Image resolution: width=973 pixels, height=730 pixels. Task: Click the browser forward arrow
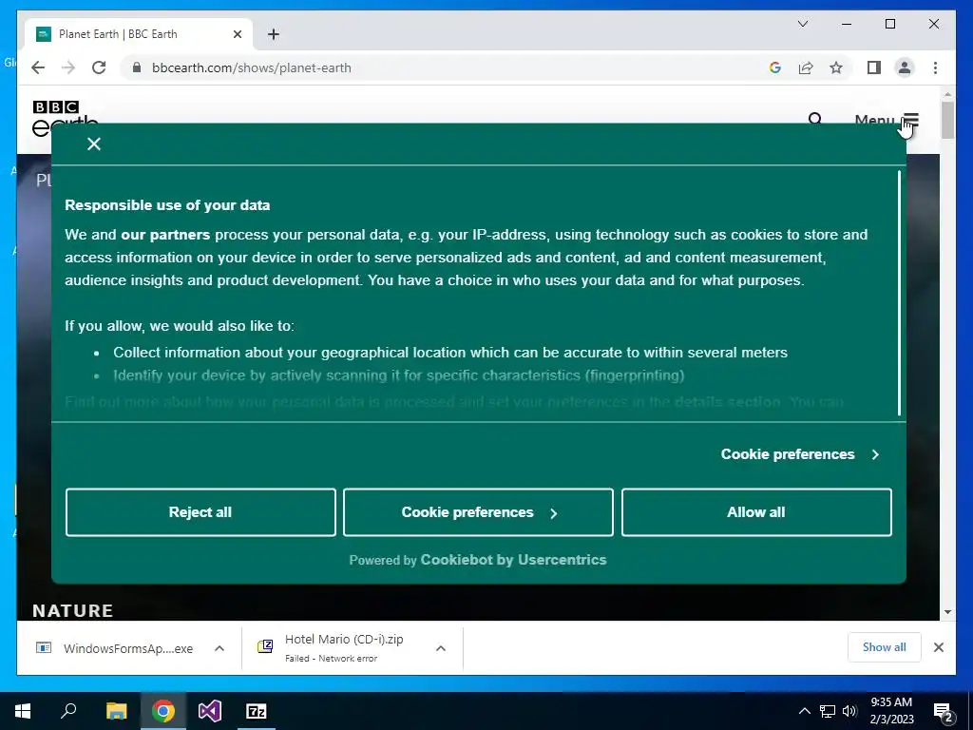(x=68, y=67)
